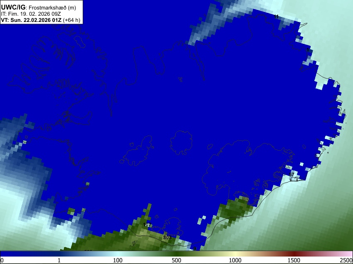Click the color scale label '1500'
The width and height of the screenshot is (353, 264).
(x=294, y=260)
